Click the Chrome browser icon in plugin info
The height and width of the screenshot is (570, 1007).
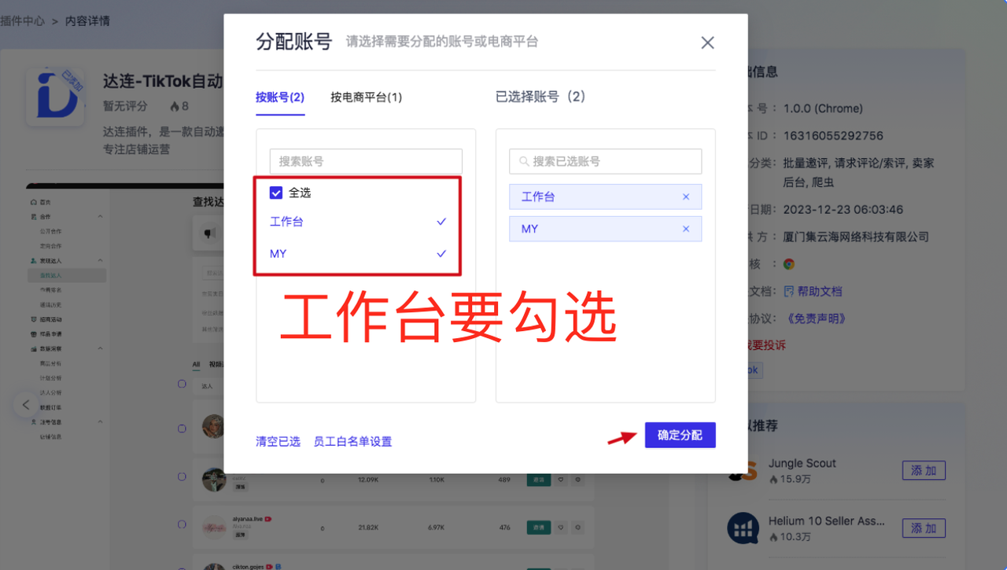pos(789,264)
